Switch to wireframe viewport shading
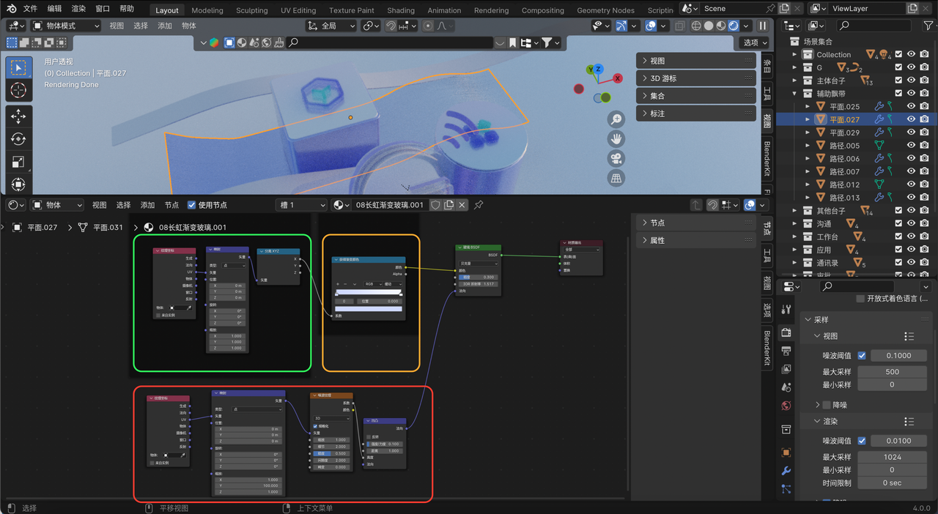This screenshot has width=938, height=514. point(695,26)
